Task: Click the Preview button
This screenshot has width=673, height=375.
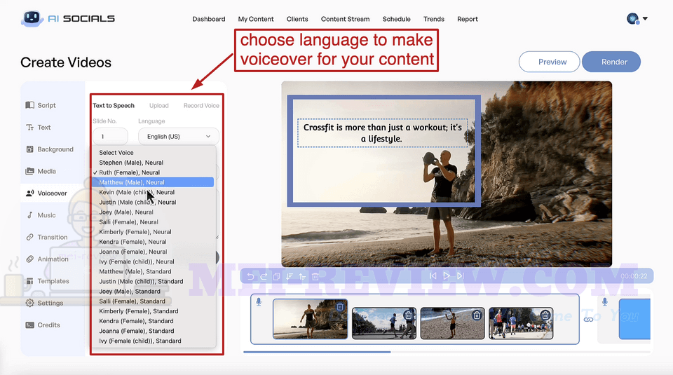Action: click(550, 62)
